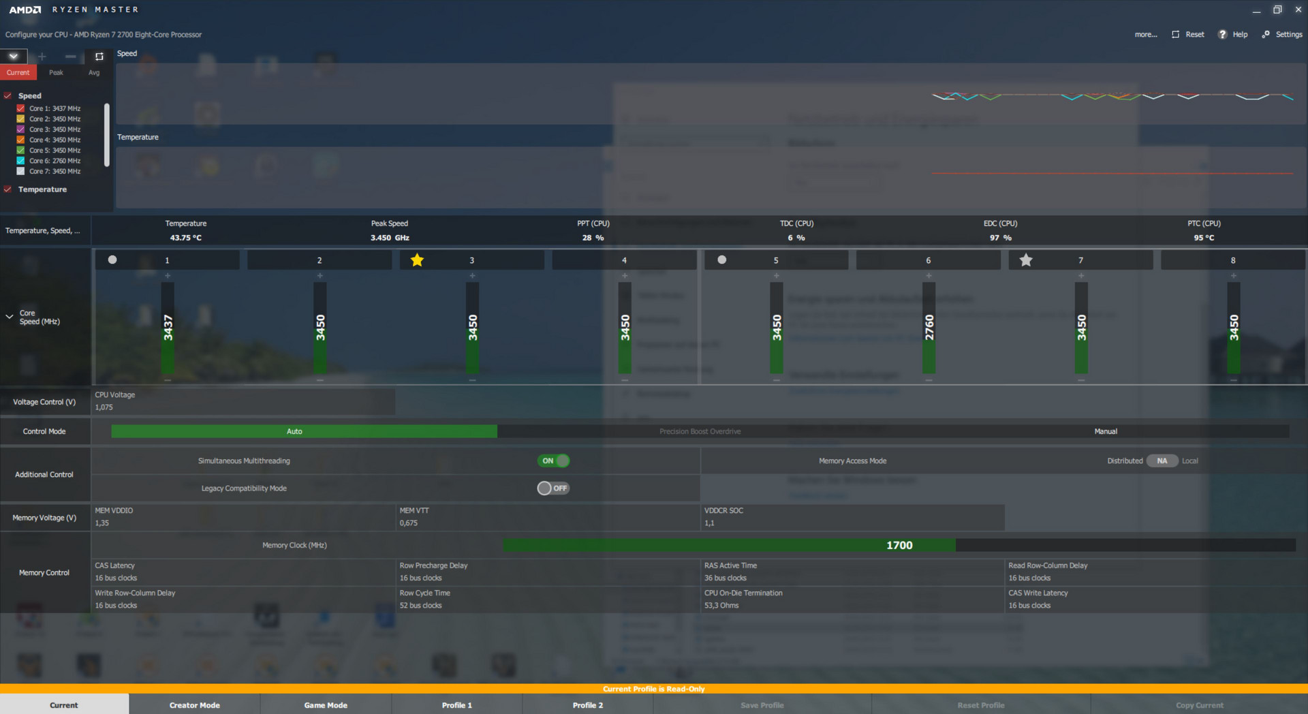Switch to the Profile 2 tab
The width and height of the screenshot is (1308, 714).
[x=588, y=705]
